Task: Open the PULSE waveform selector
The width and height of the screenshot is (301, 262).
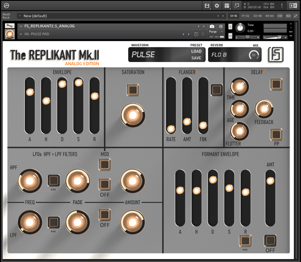Action: [x=143, y=55]
